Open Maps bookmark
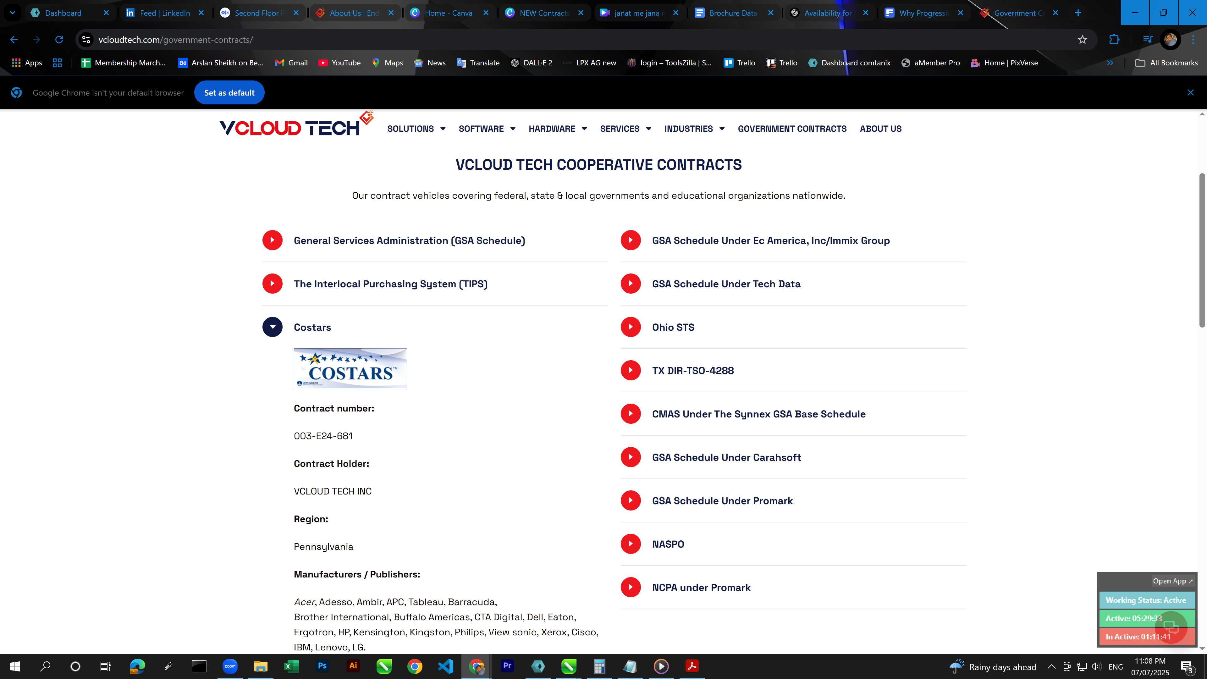Screen dimensions: 1207x679 (387, 63)
